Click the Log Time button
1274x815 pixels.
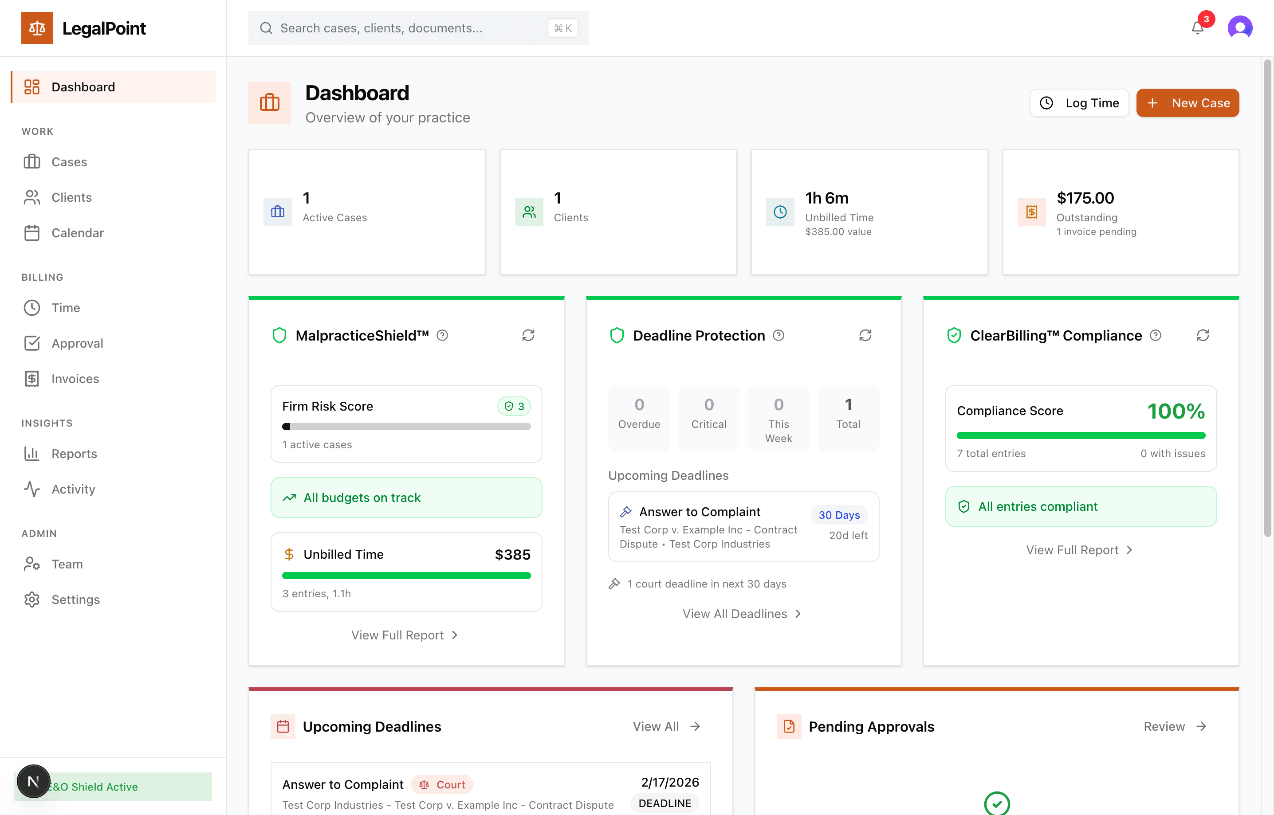click(1079, 103)
